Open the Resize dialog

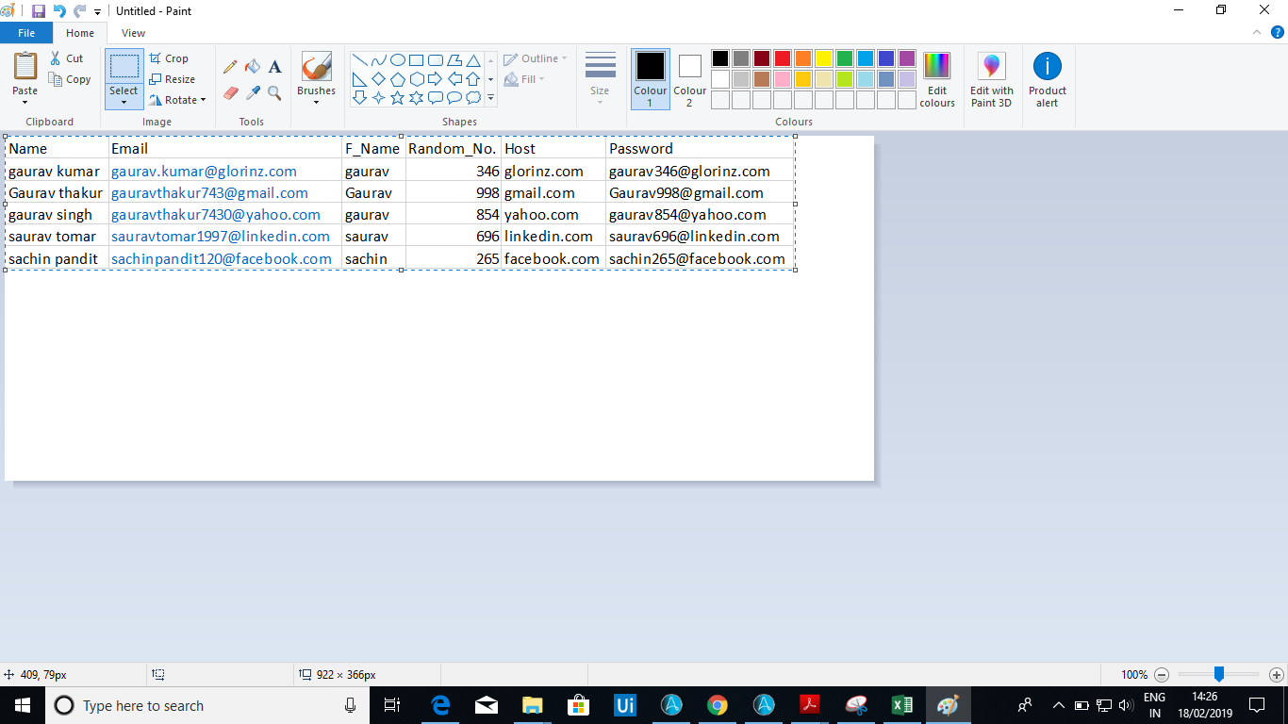point(172,79)
